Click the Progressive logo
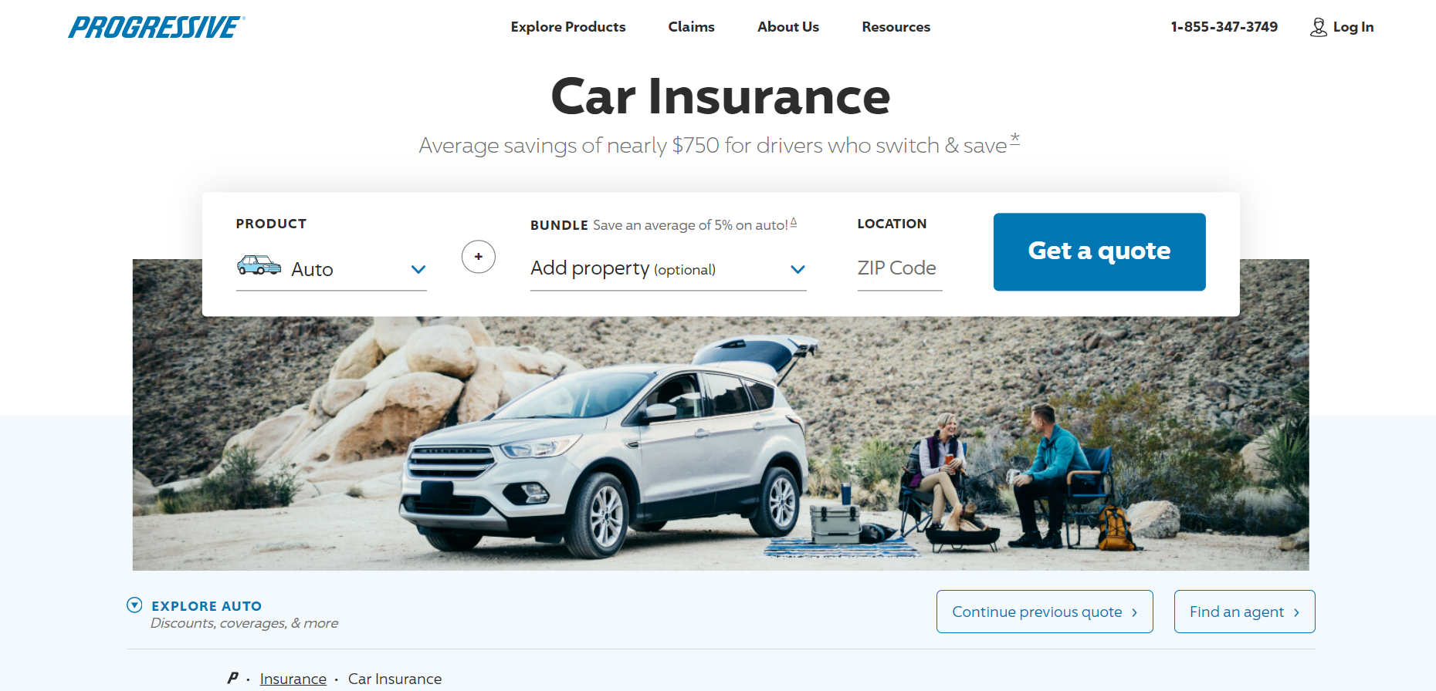 tap(157, 27)
